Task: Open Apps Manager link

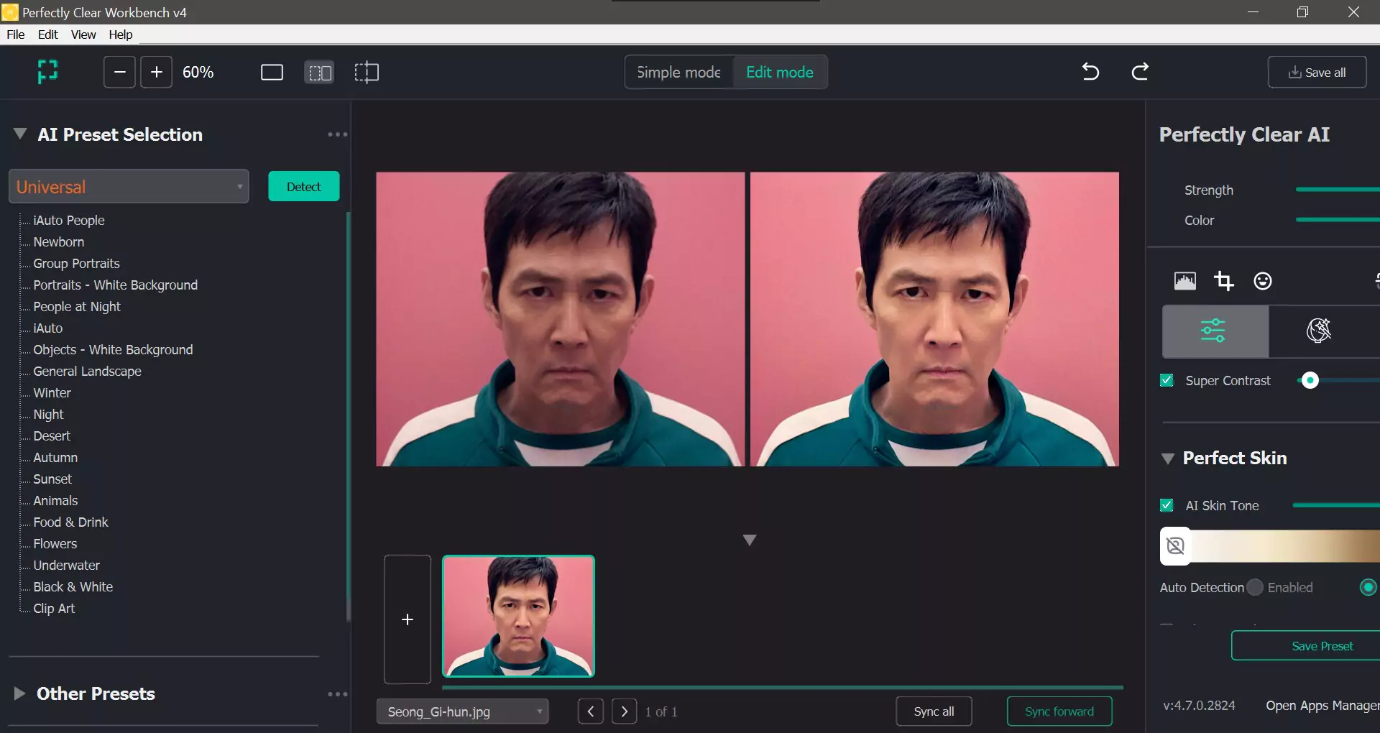Action: pos(1322,706)
